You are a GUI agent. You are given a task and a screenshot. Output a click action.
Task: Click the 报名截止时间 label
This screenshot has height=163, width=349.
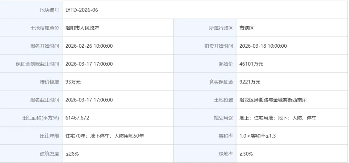(45, 100)
